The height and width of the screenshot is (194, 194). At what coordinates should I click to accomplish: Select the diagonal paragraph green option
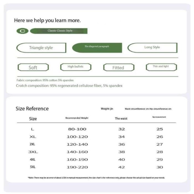pyautogui.click(x=97, y=47)
